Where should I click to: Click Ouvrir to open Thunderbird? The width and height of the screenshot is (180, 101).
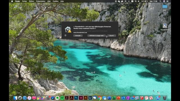(111, 36)
